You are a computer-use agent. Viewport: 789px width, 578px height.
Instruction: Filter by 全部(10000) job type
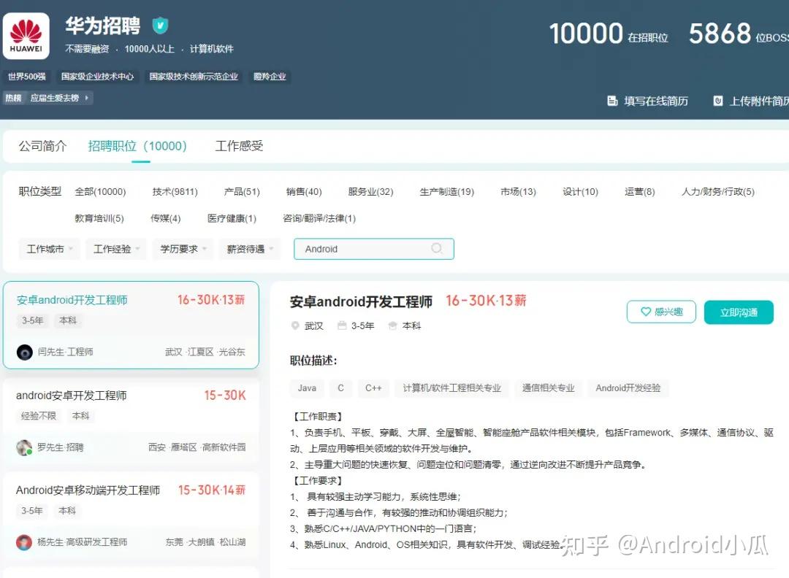(100, 191)
